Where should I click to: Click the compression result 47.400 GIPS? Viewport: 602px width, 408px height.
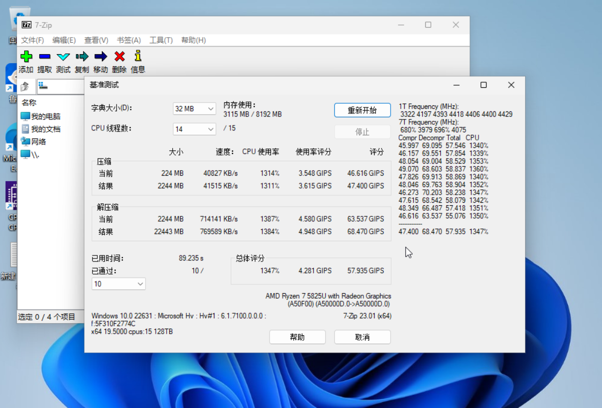[366, 186]
